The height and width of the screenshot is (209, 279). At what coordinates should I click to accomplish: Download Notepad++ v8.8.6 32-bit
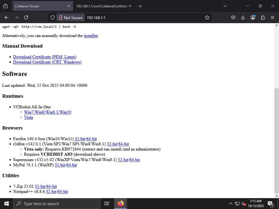(51, 192)
